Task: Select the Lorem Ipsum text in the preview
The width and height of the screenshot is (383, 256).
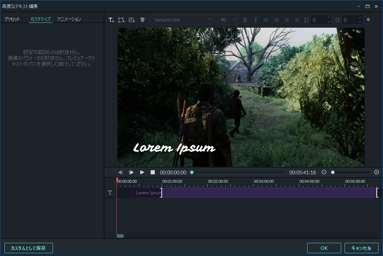Action: pos(174,148)
